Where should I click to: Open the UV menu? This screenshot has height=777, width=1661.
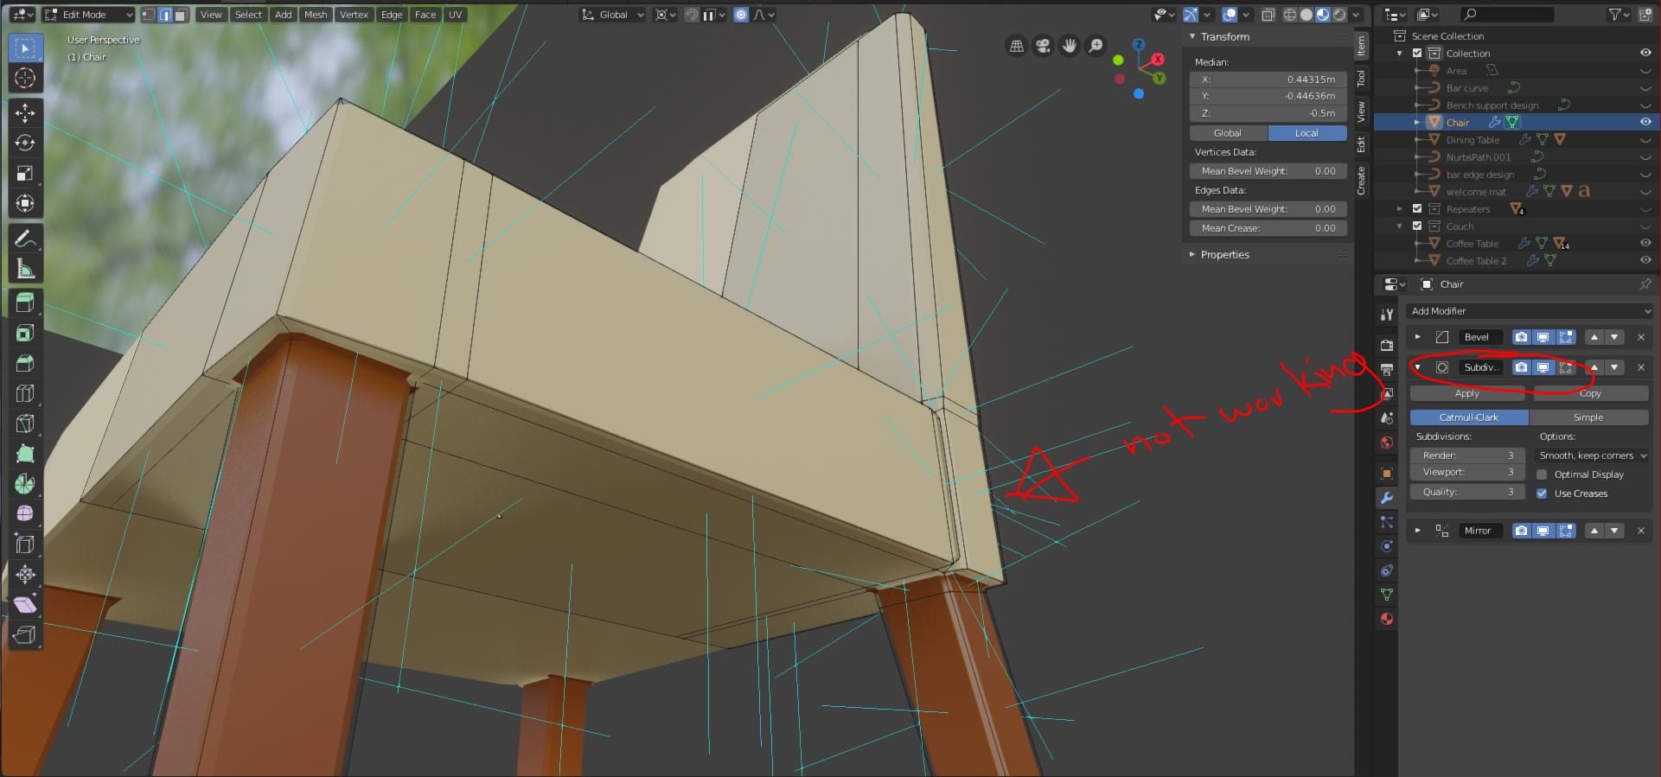pyautogui.click(x=455, y=15)
